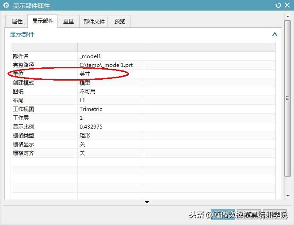The height and width of the screenshot is (225, 294).
Task: Select the 布局 row label
Action: 18,100
